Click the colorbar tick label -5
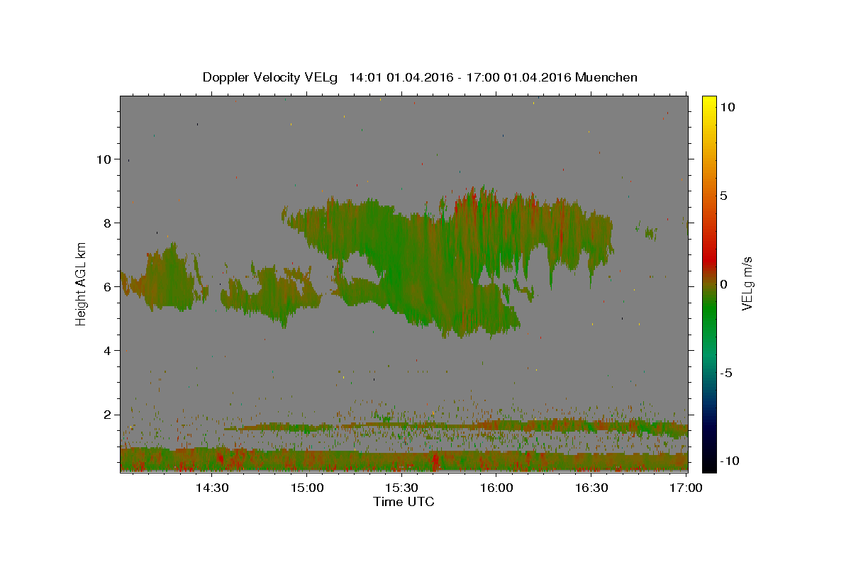This screenshot has width=851, height=567. point(726,373)
